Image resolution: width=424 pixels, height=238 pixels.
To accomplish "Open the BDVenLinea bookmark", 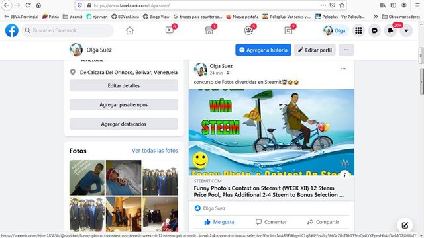I will pos(125,17).
